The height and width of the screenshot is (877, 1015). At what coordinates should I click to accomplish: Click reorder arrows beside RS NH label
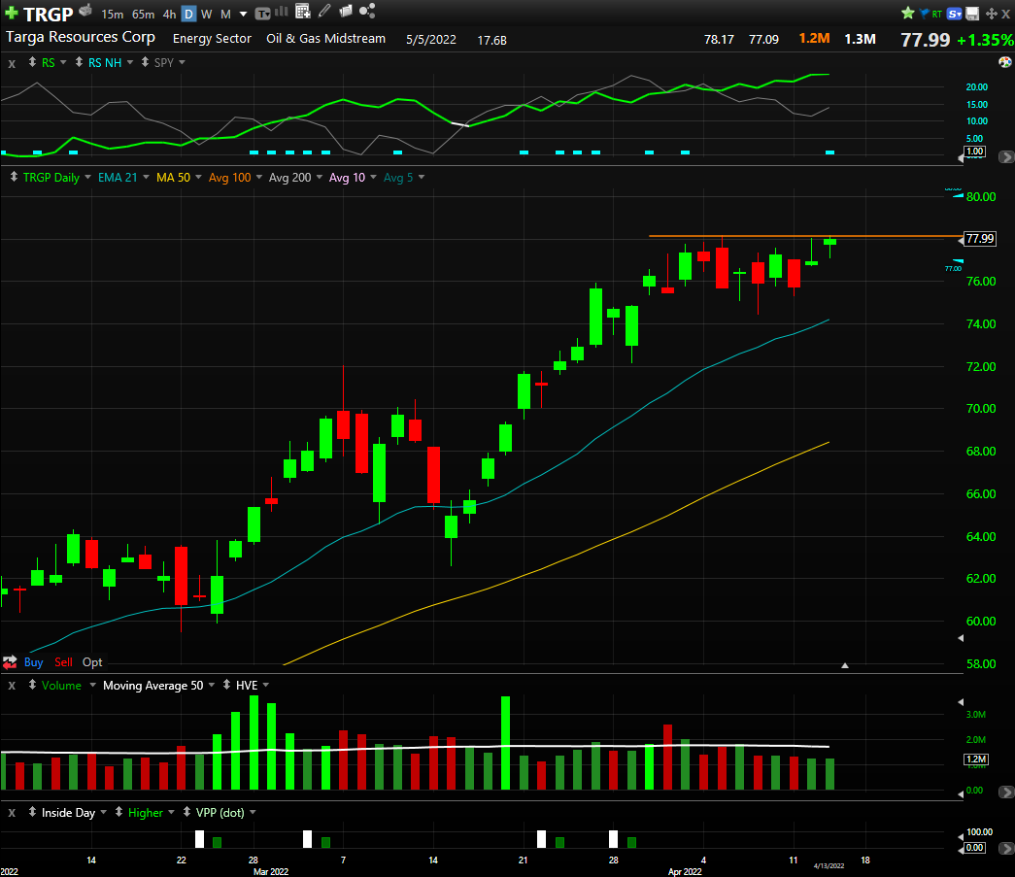click(79, 62)
